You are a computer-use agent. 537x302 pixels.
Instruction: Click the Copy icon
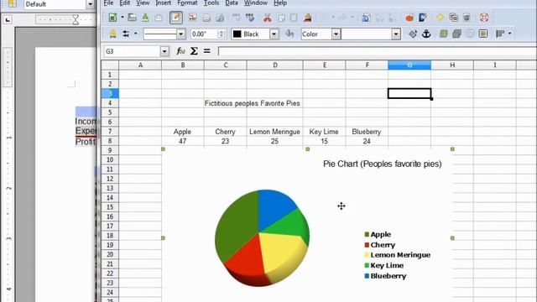[x=281, y=18]
